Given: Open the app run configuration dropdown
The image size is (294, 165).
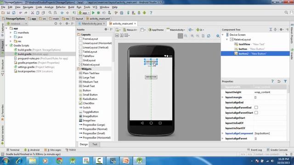Looking at the screenshot, I should [84, 13].
